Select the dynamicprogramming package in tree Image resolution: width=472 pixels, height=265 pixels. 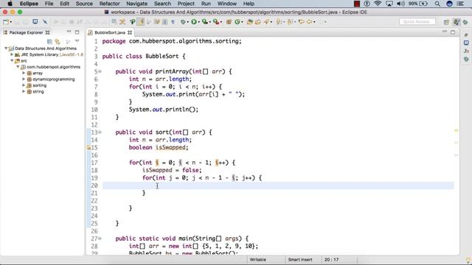click(53, 79)
